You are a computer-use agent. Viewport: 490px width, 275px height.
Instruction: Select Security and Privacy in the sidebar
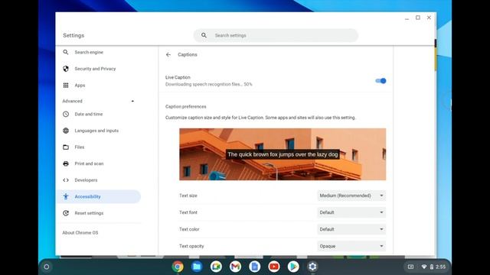pos(98,69)
